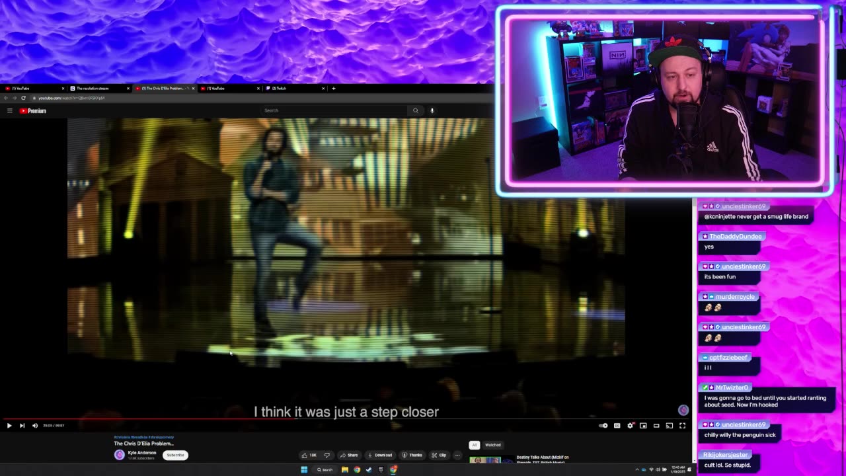Open Chrome from the taskbar
This screenshot has height=476, width=846.
(357, 469)
